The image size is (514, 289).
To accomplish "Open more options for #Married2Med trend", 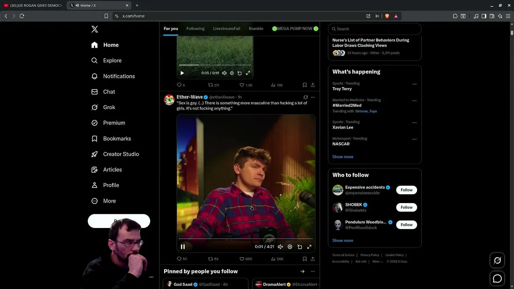I will point(414,101).
